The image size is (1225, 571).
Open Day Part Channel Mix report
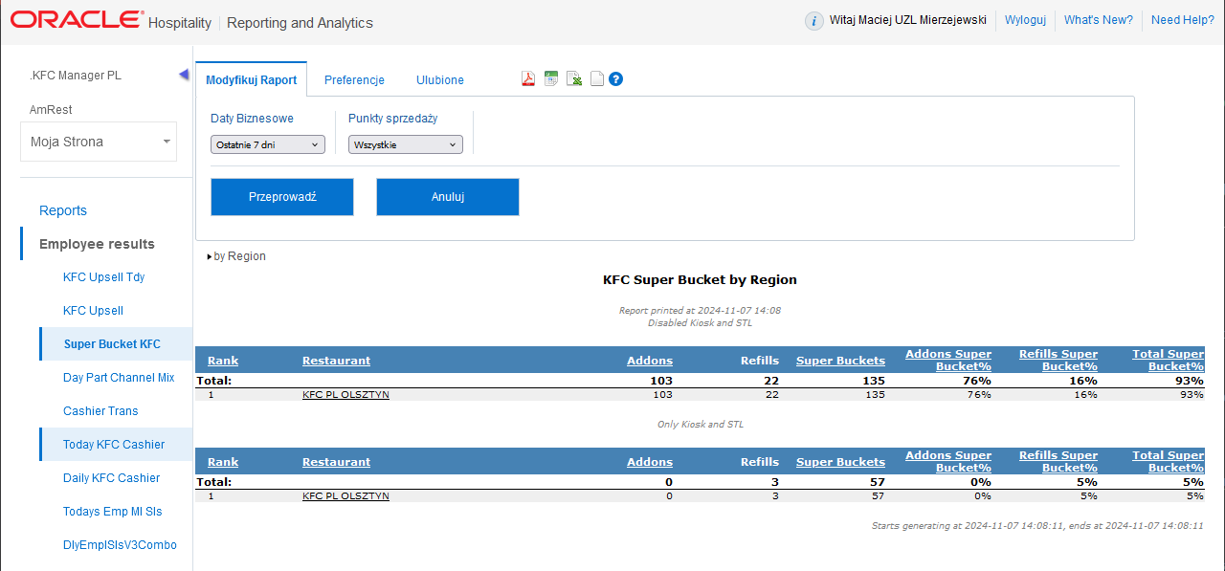(119, 378)
